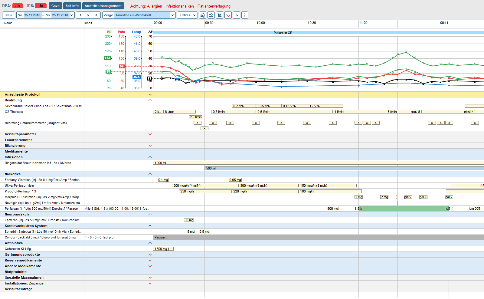Viewport: 484px width, 299px height.
Task: Toggle the IPS Ja status indicator
Action: click(41, 6)
